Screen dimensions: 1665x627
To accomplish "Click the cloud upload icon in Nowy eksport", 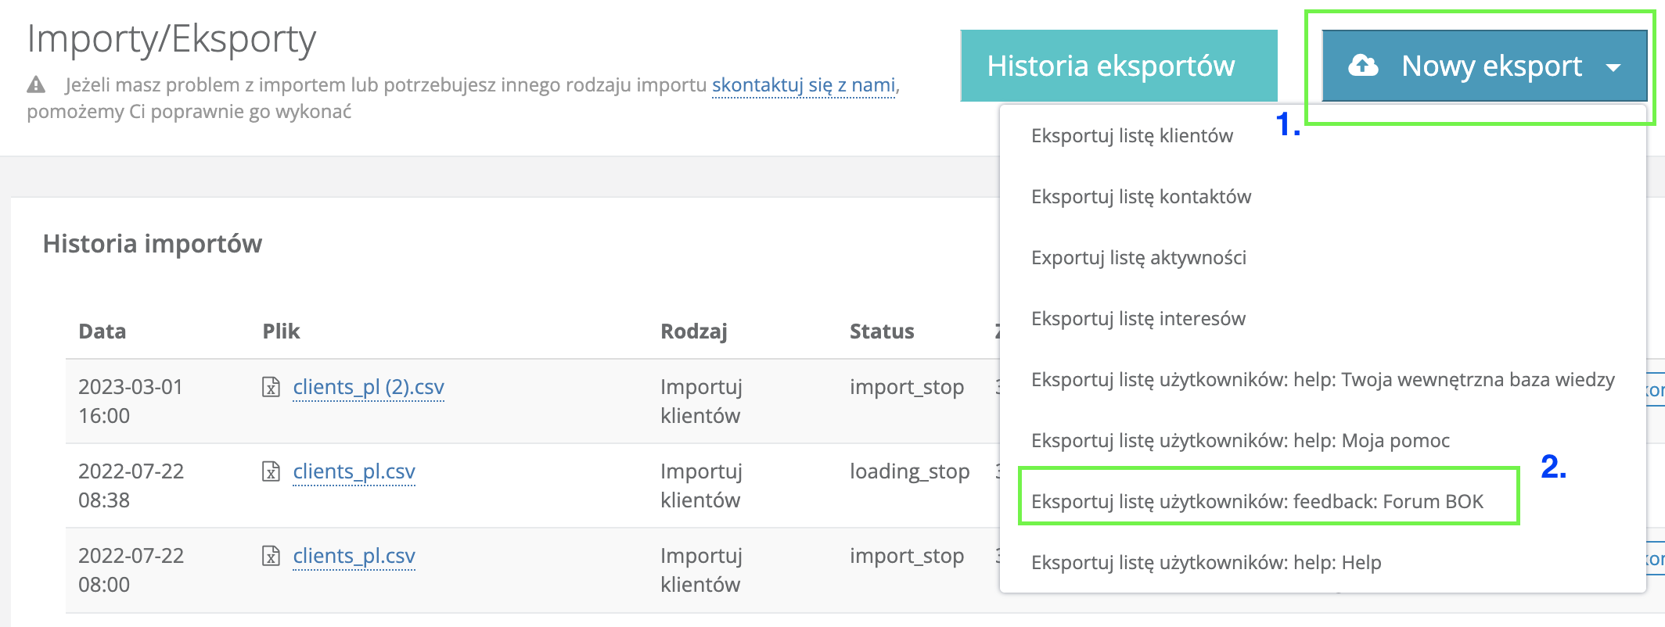I will pyautogui.click(x=1363, y=66).
